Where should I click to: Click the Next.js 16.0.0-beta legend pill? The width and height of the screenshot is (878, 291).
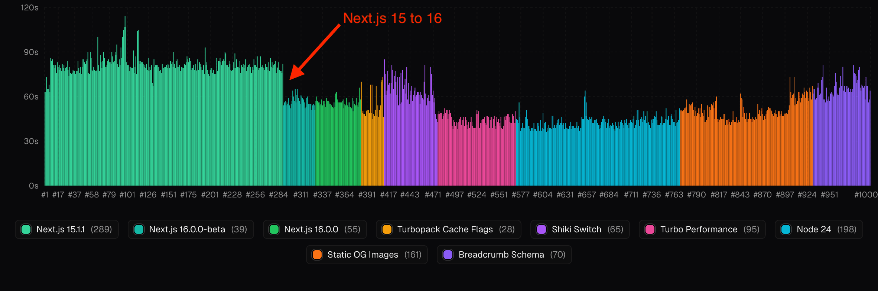coord(191,229)
